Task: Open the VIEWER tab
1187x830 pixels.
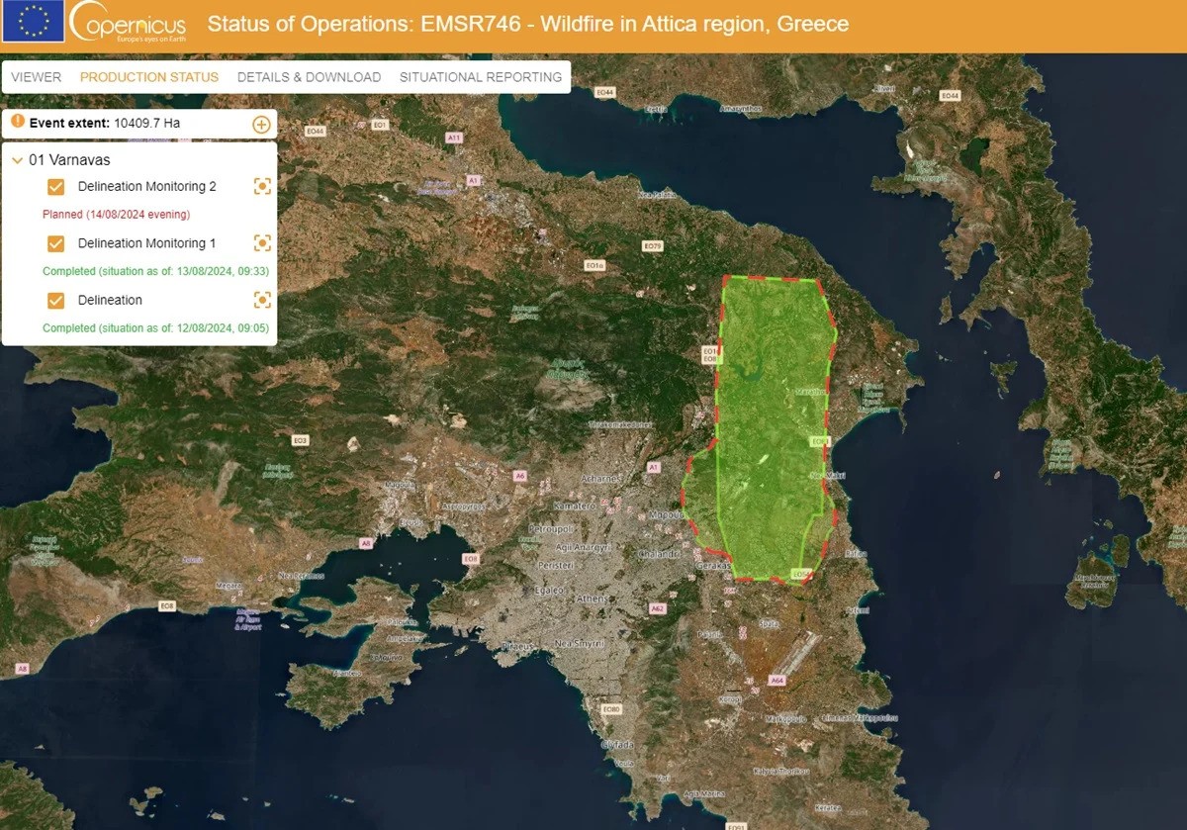Action: pyautogui.click(x=36, y=77)
